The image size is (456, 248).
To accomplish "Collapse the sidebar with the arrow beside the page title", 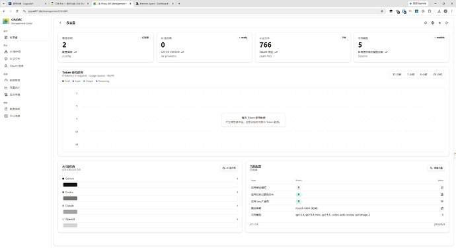I will coord(60,22).
